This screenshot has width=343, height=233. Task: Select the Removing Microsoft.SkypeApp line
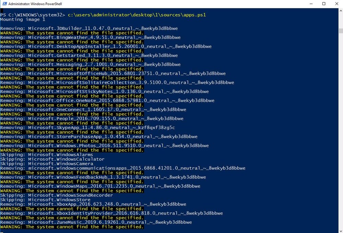[x=87, y=128]
